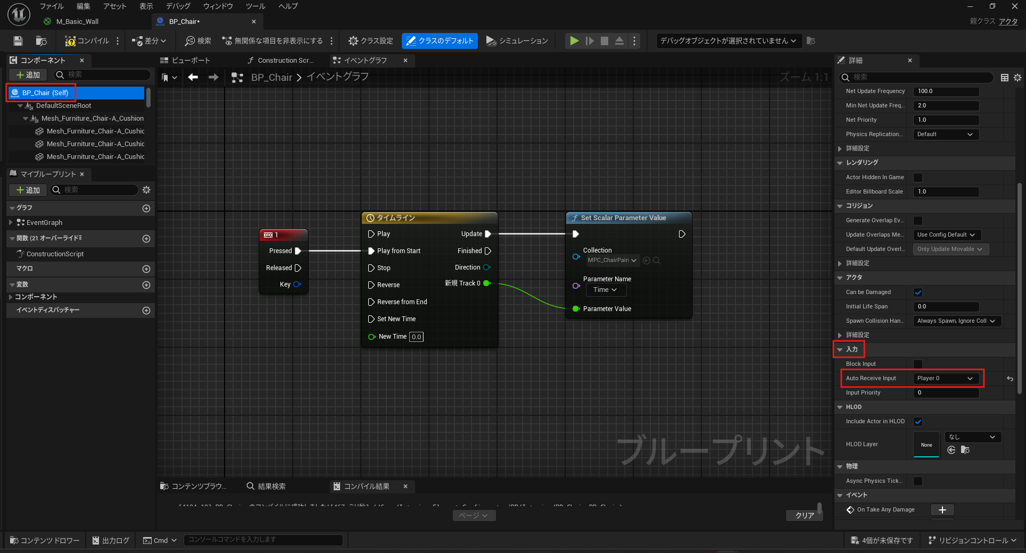Open the デバッグ menu
Screen dimensions: 1026x553
178,6
